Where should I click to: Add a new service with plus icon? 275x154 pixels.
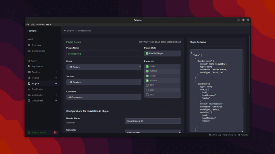(x=56, y=72)
